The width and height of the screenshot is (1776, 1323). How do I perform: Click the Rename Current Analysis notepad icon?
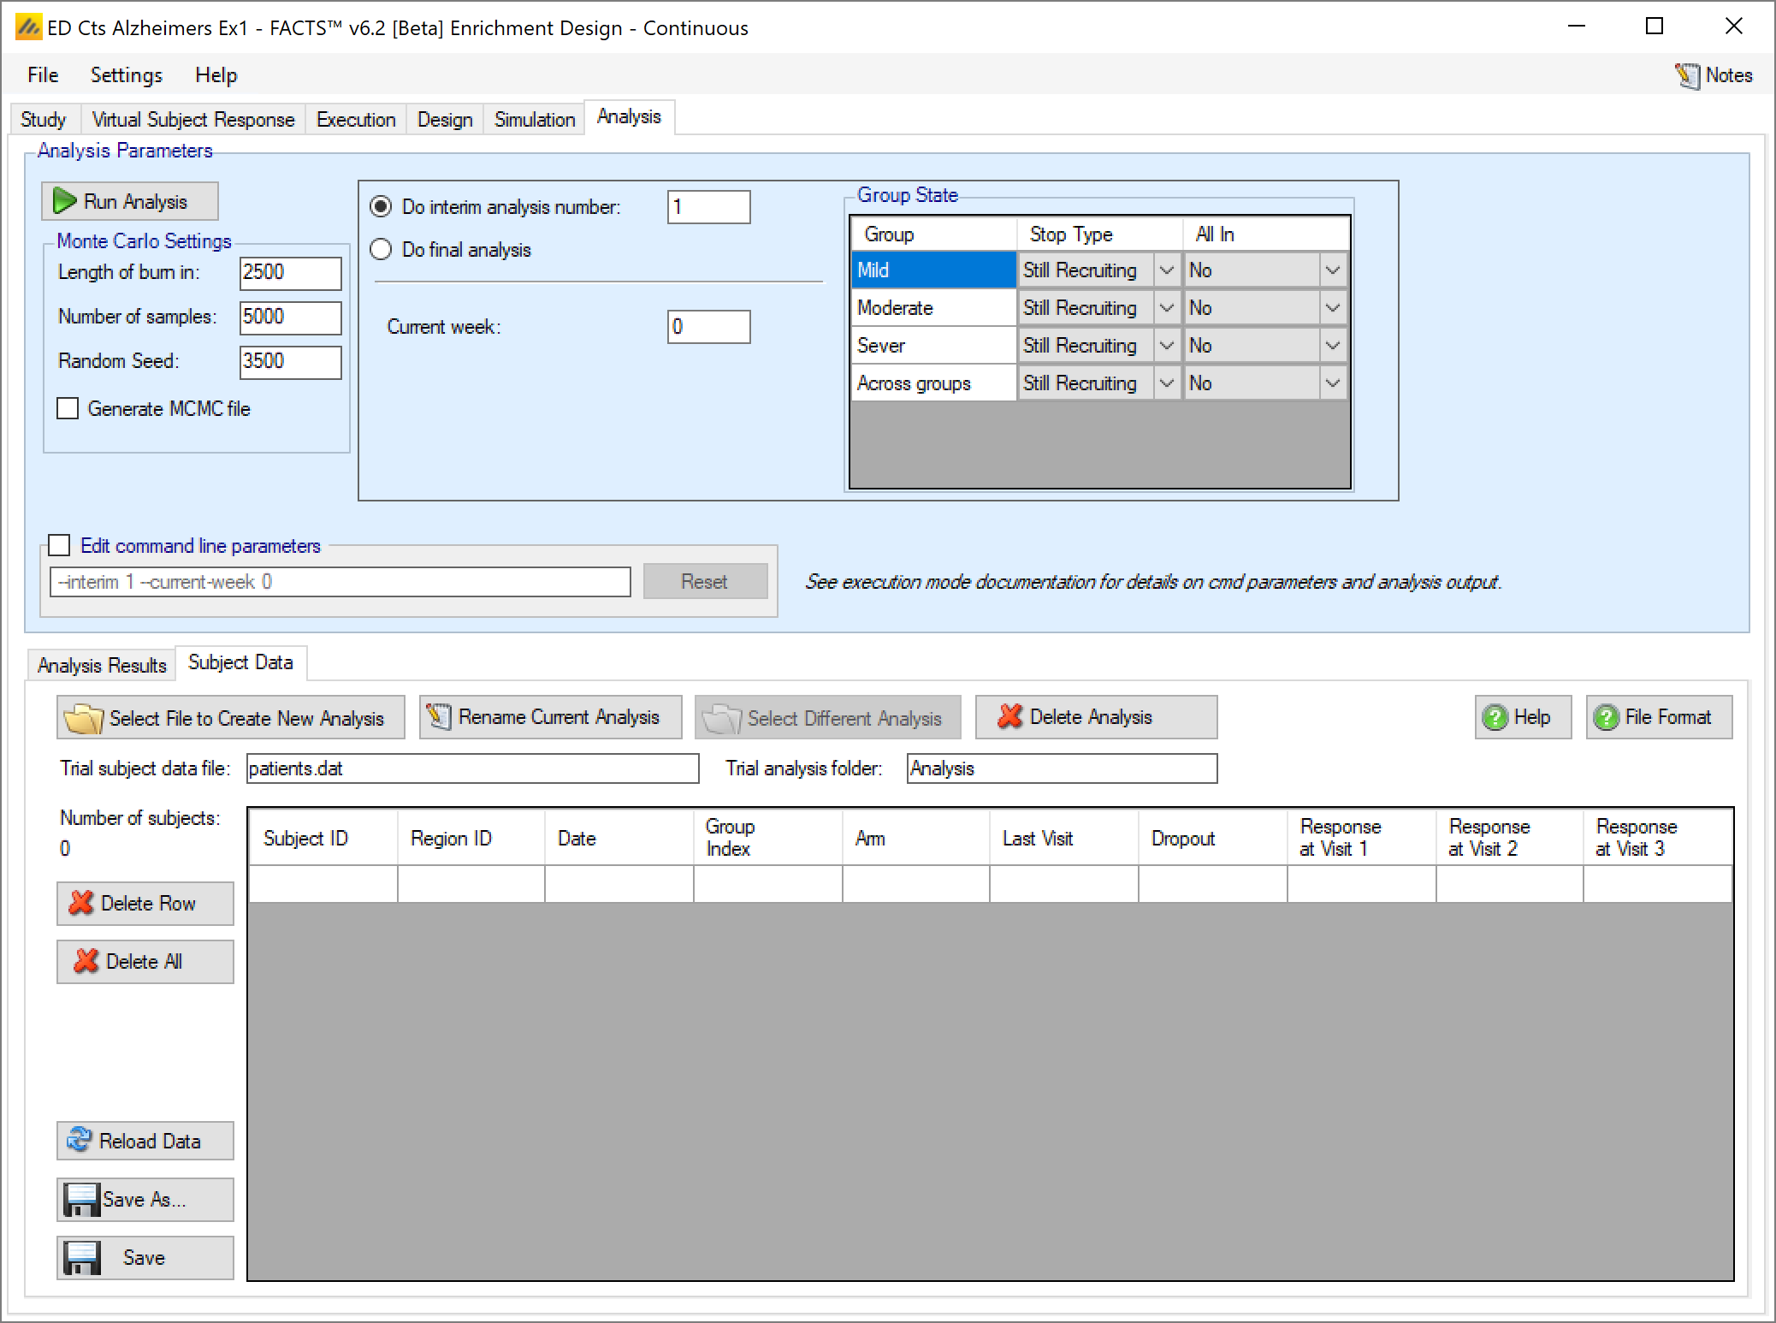(439, 717)
